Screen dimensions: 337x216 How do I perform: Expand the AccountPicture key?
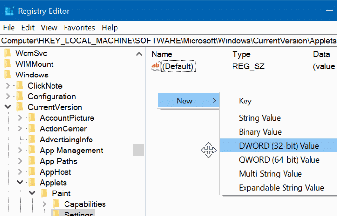(x=20, y=118)
